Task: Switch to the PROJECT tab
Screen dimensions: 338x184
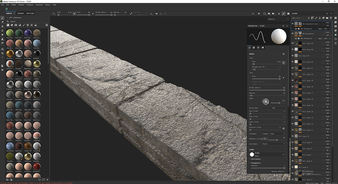Action: [21, 13]
